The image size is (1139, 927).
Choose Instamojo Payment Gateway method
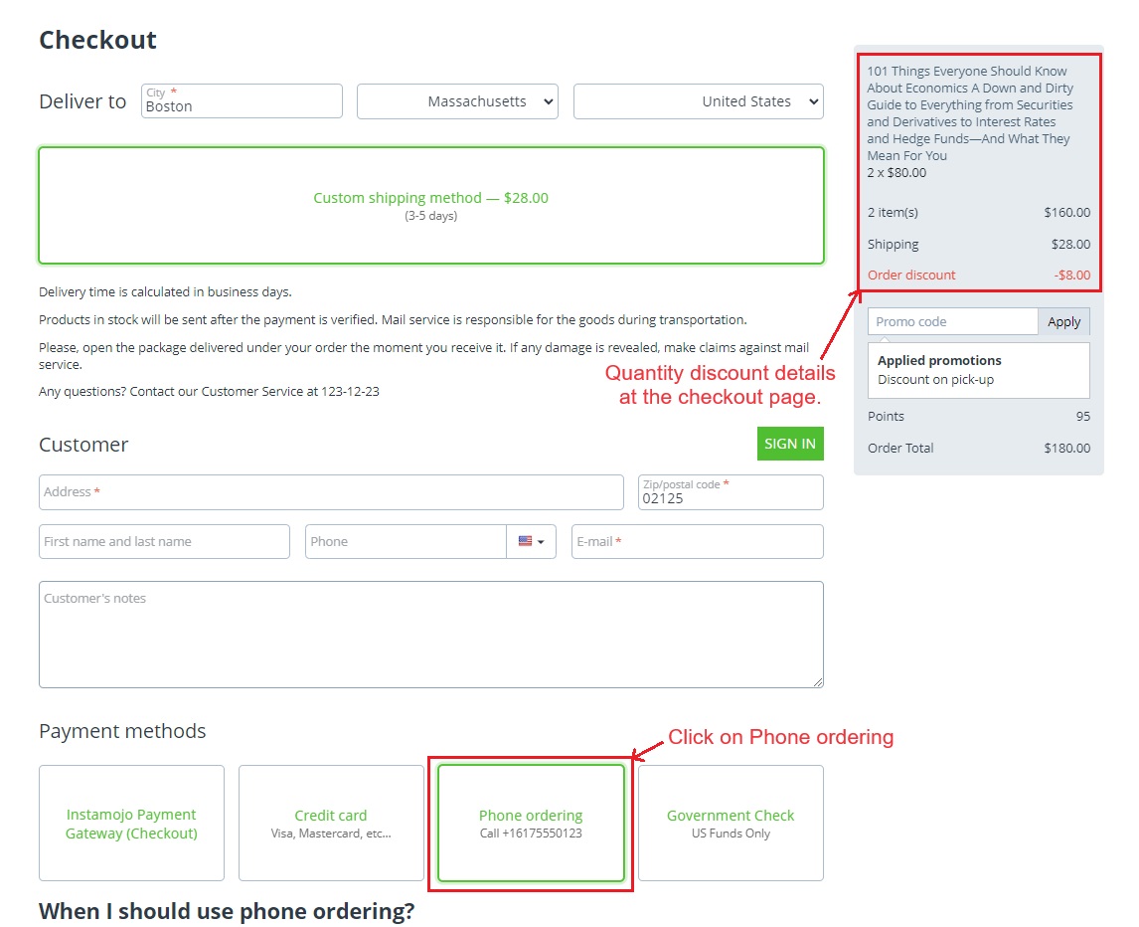131,823
